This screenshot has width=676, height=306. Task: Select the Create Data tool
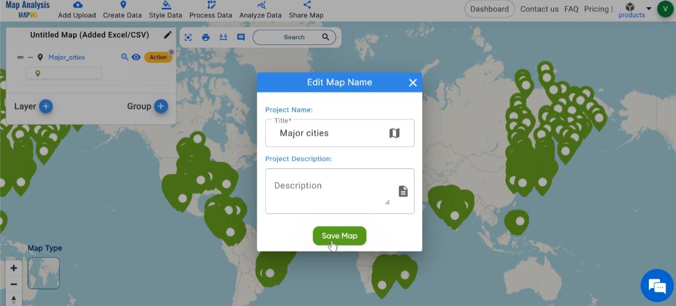click(122, 9)
